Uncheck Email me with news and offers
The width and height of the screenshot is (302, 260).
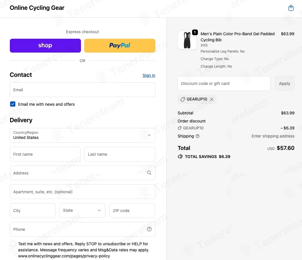point(13,104)
